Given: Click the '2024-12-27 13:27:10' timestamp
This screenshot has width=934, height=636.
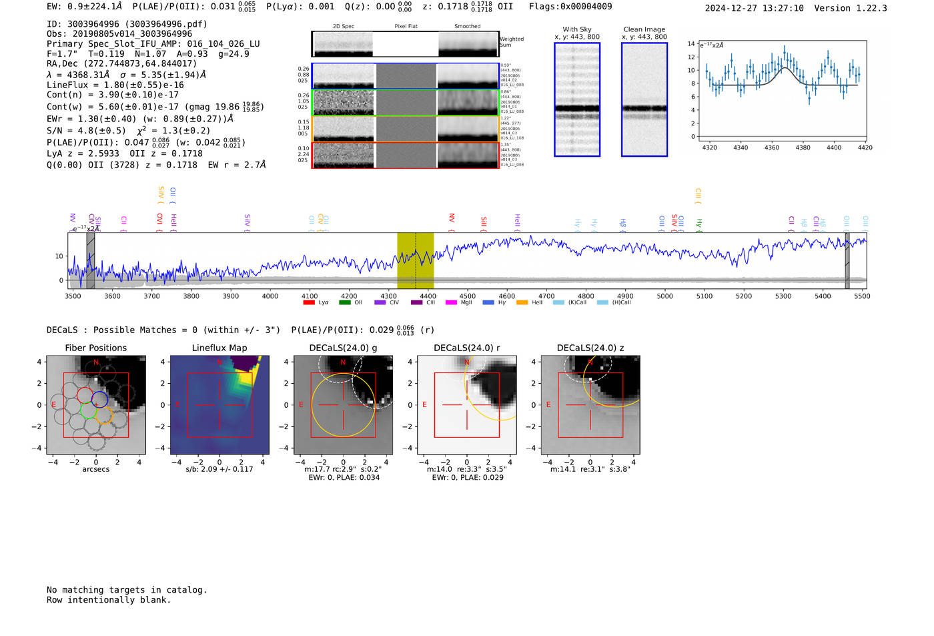Looking at the screenshot, I should [755, 8].
